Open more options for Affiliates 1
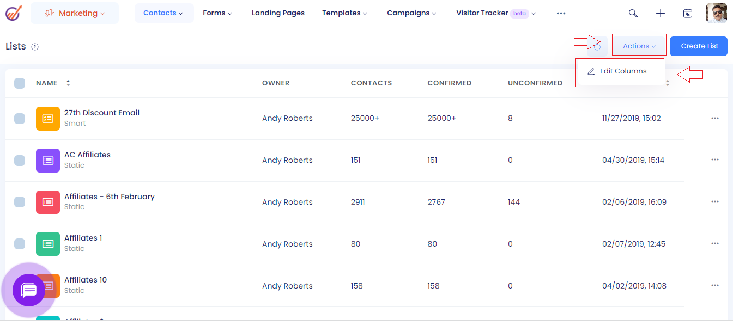 (715, 243)
